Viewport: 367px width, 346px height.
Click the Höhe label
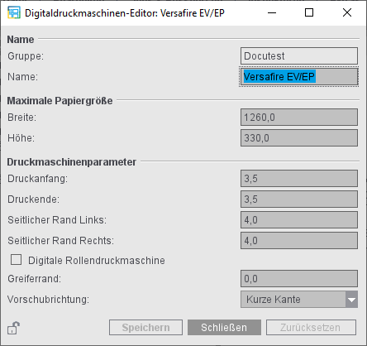[21, 138]
